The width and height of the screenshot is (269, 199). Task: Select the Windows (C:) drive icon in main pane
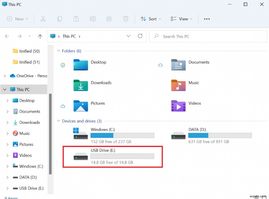(81, 134)
